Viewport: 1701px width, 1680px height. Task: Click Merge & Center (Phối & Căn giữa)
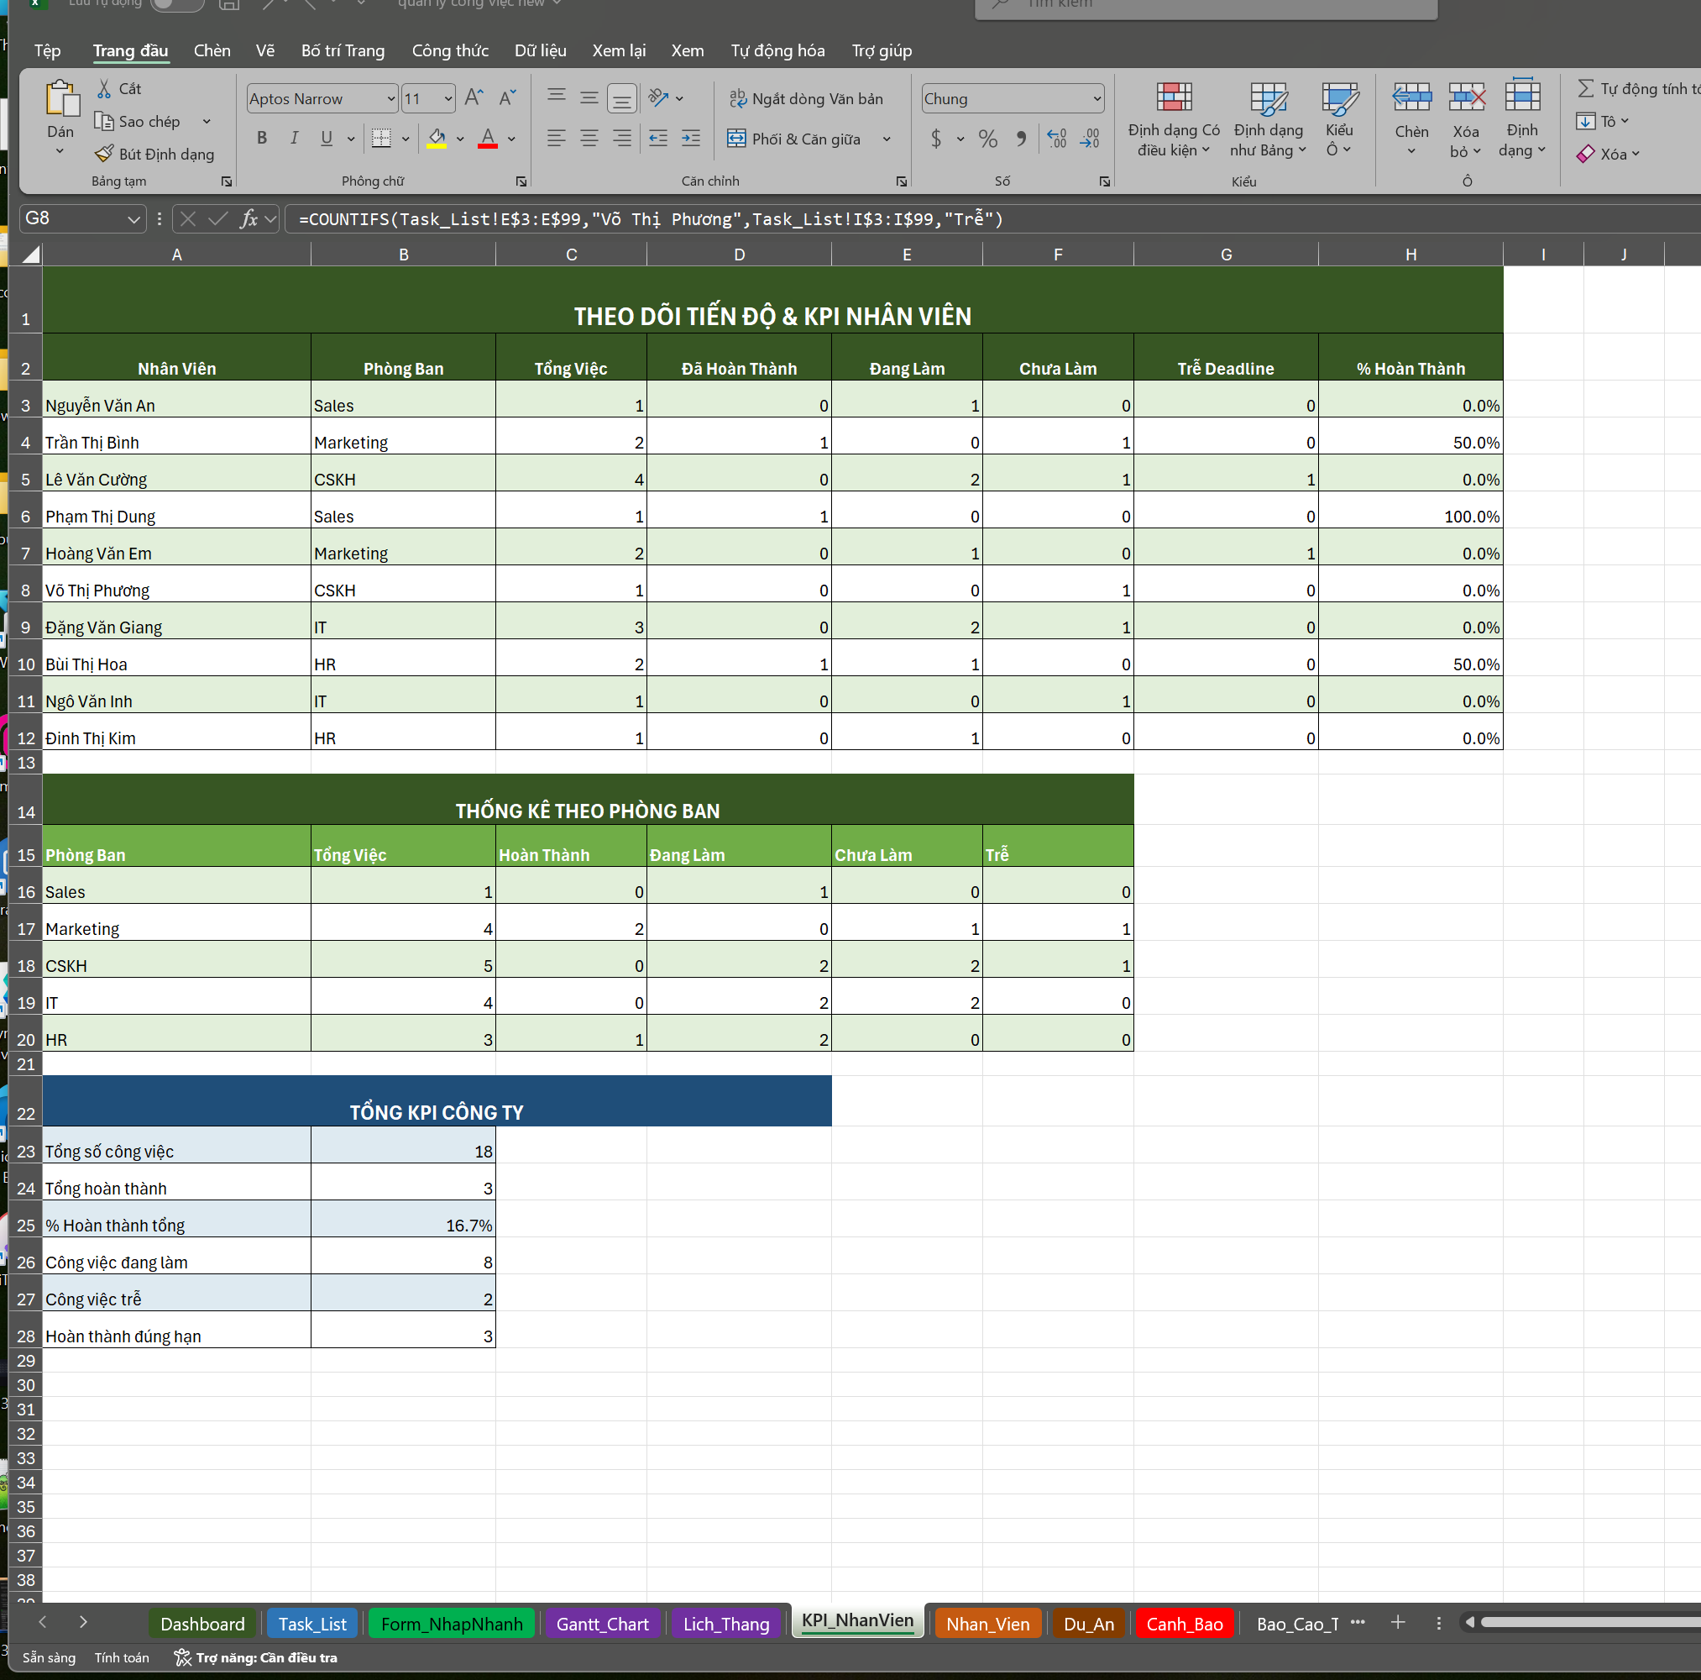pos(794,139)
